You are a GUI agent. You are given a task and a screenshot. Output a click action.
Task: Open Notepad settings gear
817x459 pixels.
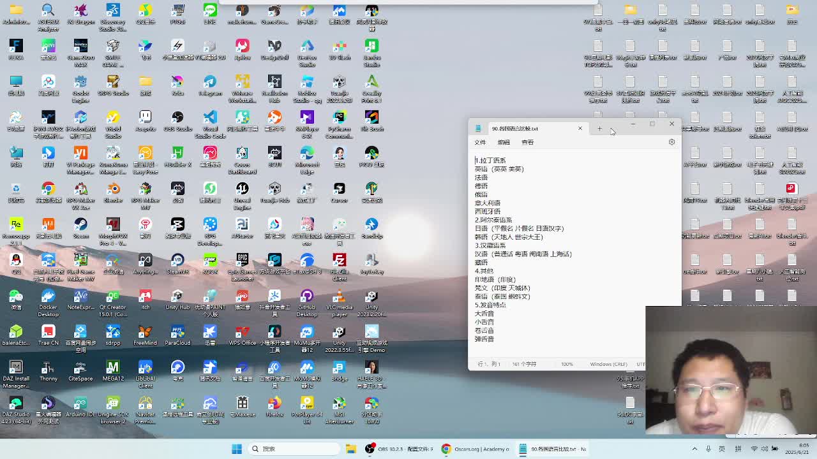(x=671, y=142)
